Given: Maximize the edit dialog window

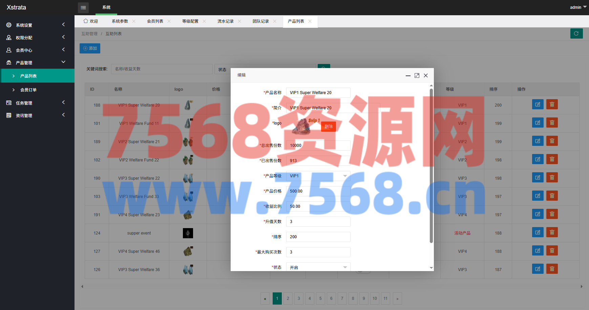Looking at the screenshot, I should pos(417,75).
